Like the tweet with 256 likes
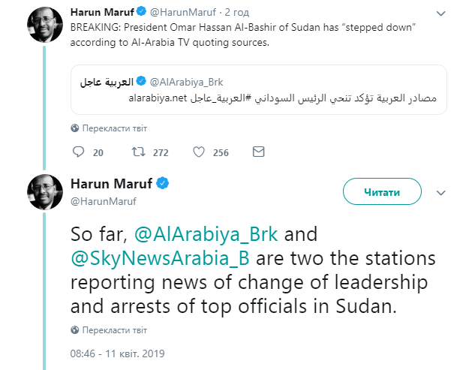The width and height of the screenshot is (472, 370). click(199, 152)
